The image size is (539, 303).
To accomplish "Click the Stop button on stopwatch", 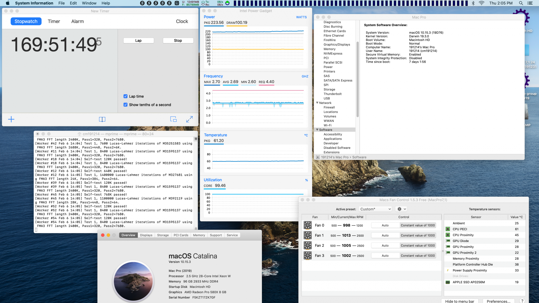I will (178, 40).
